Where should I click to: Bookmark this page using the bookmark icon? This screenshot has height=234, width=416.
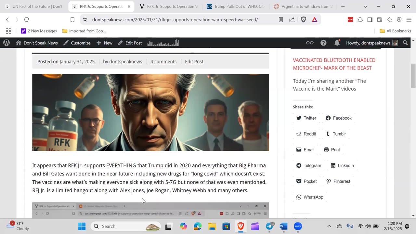pos(72,19)
